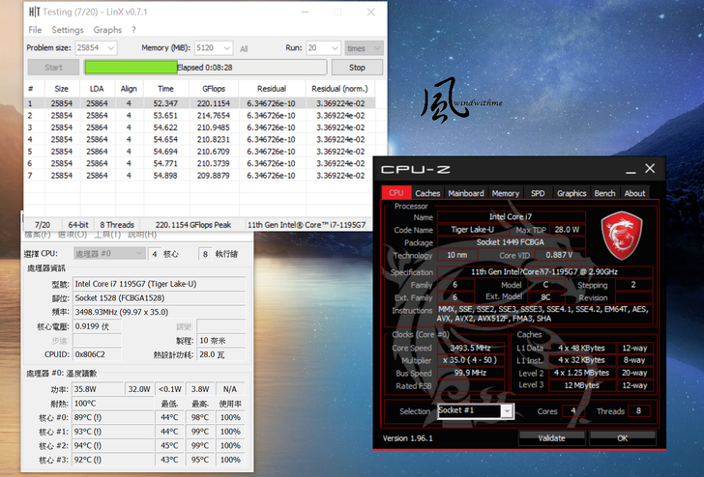704x477 pixels.
Task: Open the Settings menu in LinX
Action: [68, 30]
